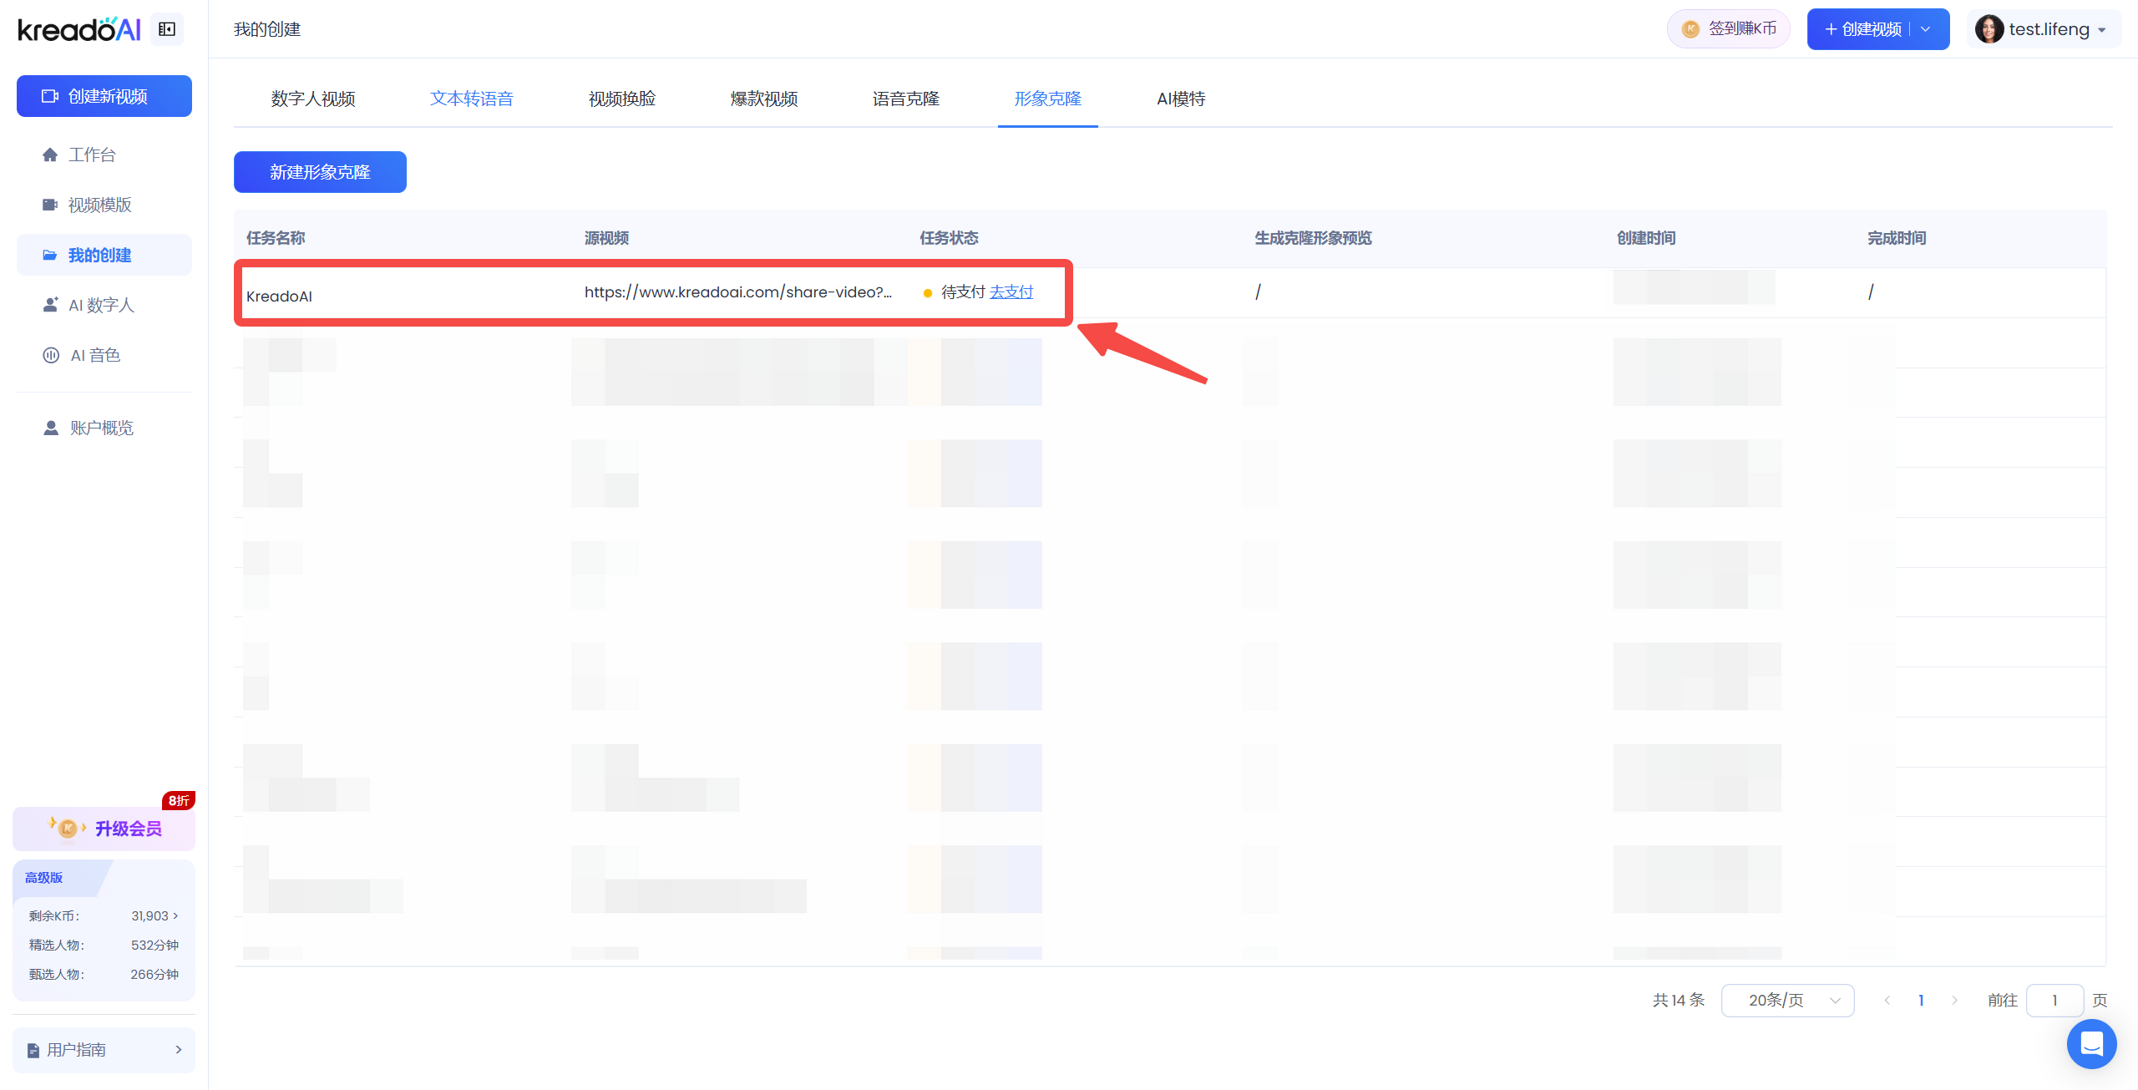The width and height of the screenshot is (2138, 1090).
Task: Expand the 创建视频 dropdown arrow
Action: [x=1927, y=29]
